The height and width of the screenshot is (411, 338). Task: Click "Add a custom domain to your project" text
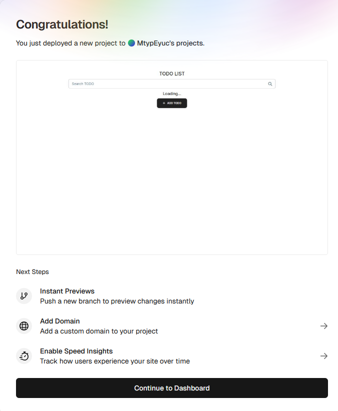pyautogui.click(x=99, y=331)
